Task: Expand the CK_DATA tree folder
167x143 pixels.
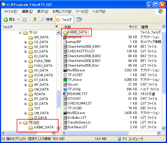Action: coord(25,42)
